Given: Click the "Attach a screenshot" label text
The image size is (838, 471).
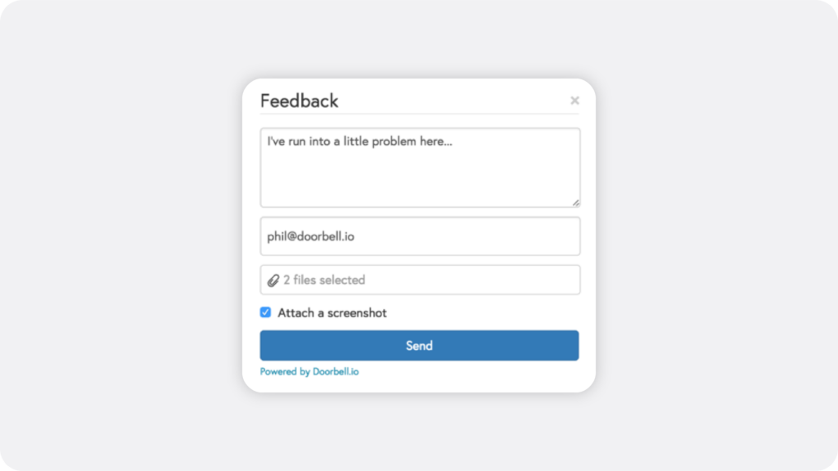Looking at the screenshot, I should 332,313.
